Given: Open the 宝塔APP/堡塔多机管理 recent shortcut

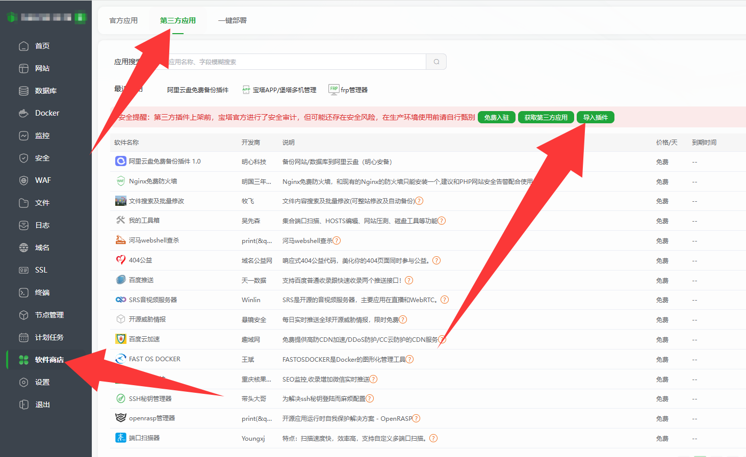Looking at the screenshot, I should (284, 90).
